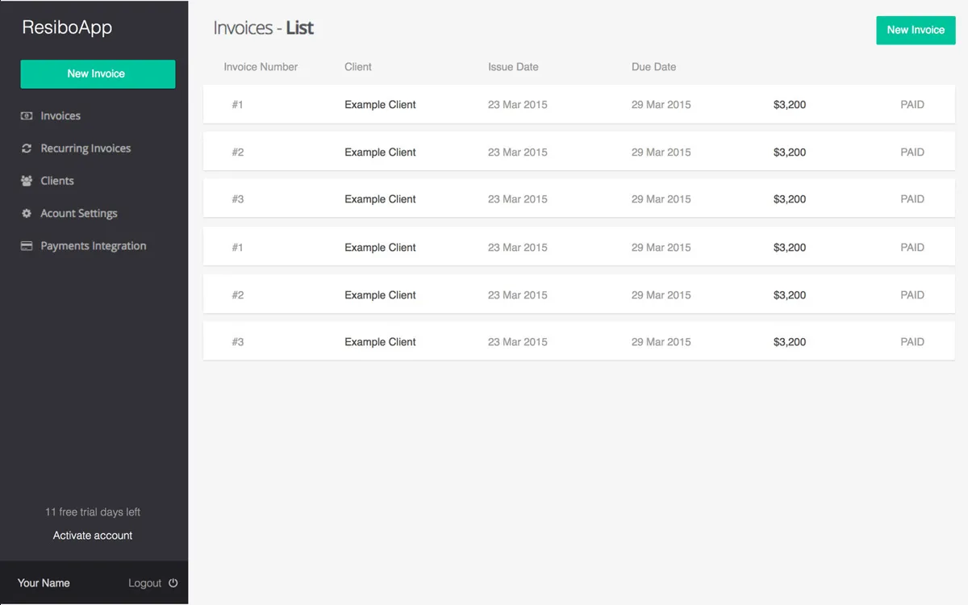968x605 pixels.
Task: Click the logout power icon
Action: [174, 582]
